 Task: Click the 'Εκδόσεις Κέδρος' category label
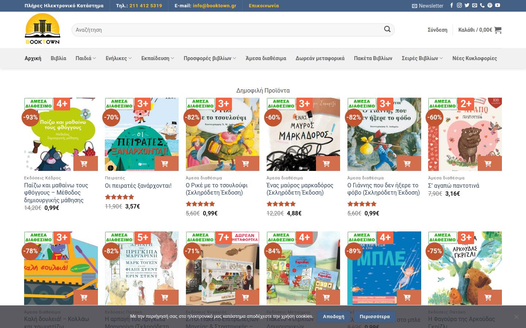pyautogui.click(x=42, y=178)
